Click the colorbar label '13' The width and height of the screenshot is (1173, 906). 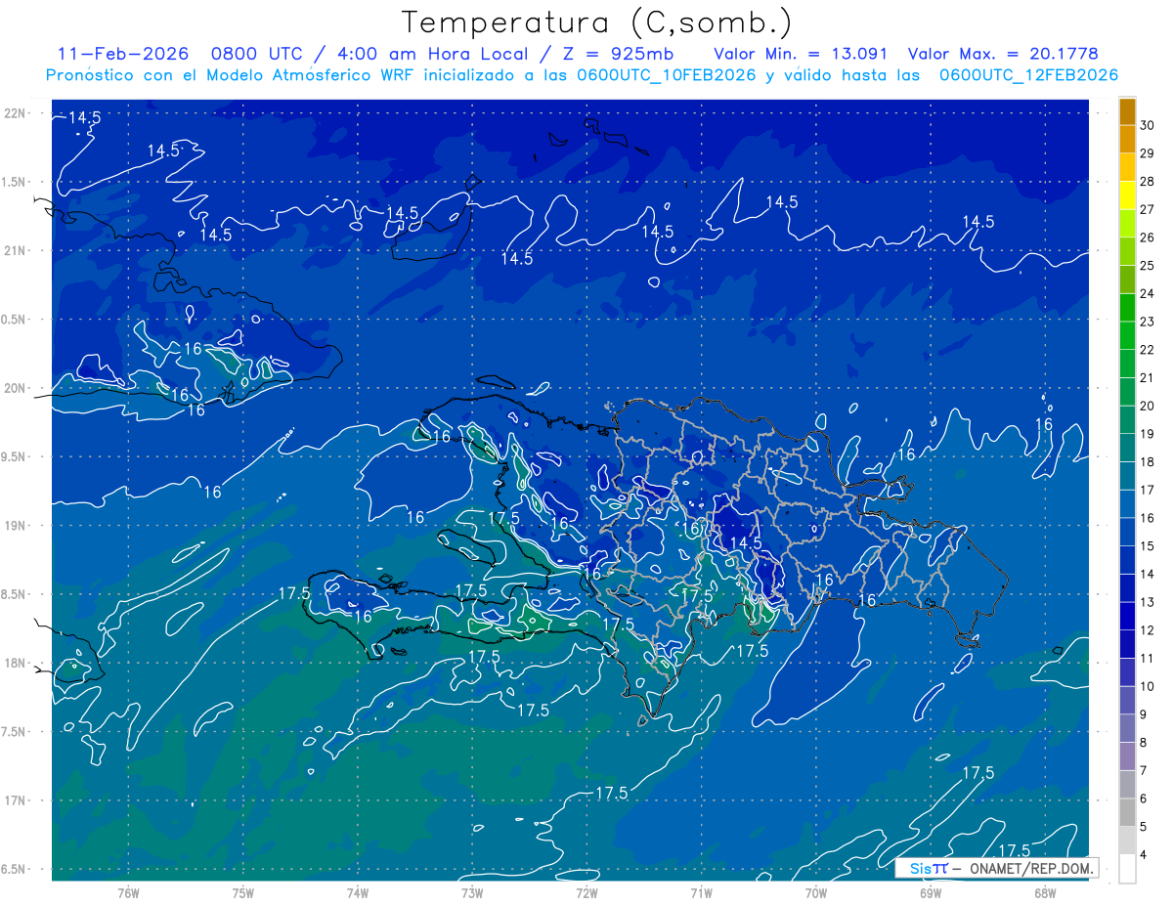click(x=1147, y=602)
